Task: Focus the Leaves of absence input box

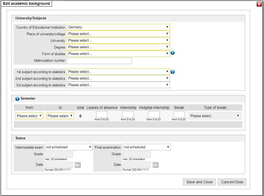Action: (102, 115)
